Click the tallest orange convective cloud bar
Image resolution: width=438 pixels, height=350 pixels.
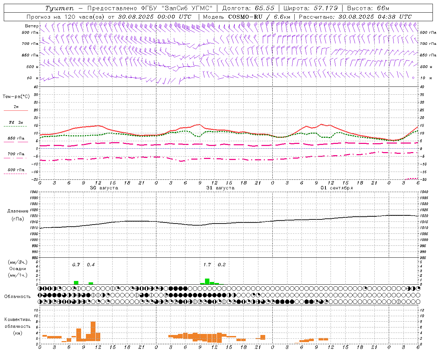point(93,331)
